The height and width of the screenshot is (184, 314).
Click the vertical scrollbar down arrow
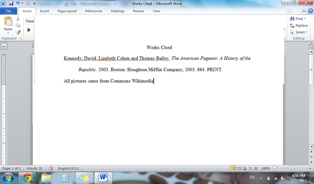click(311, 147)
